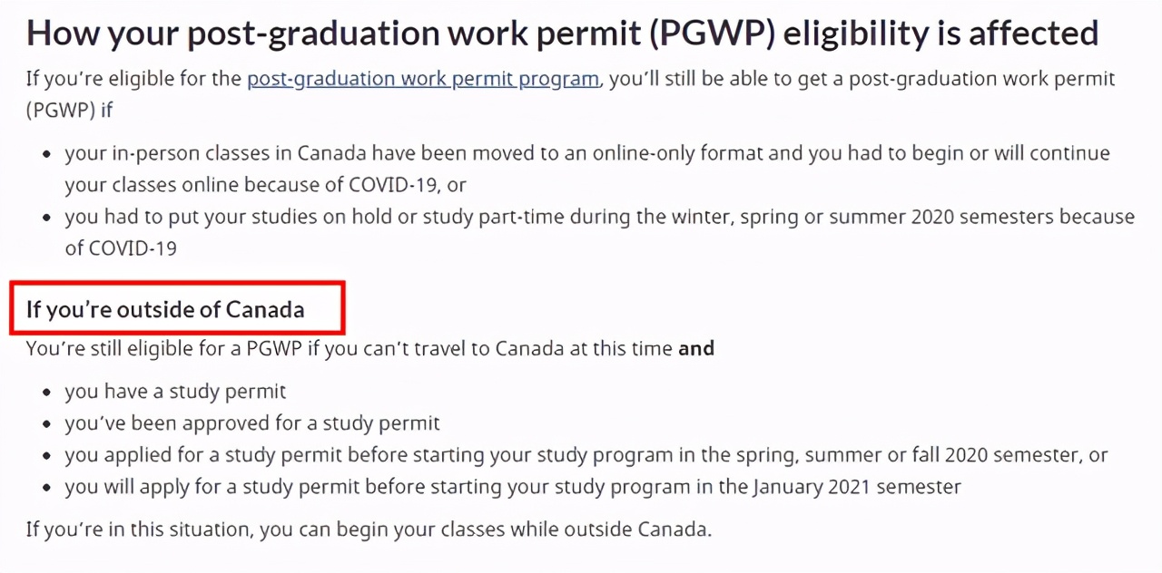Click the bullet dot beside 'you have a study permit'
The width and height of the screenshot is (1162, 573).
[47, 394]
